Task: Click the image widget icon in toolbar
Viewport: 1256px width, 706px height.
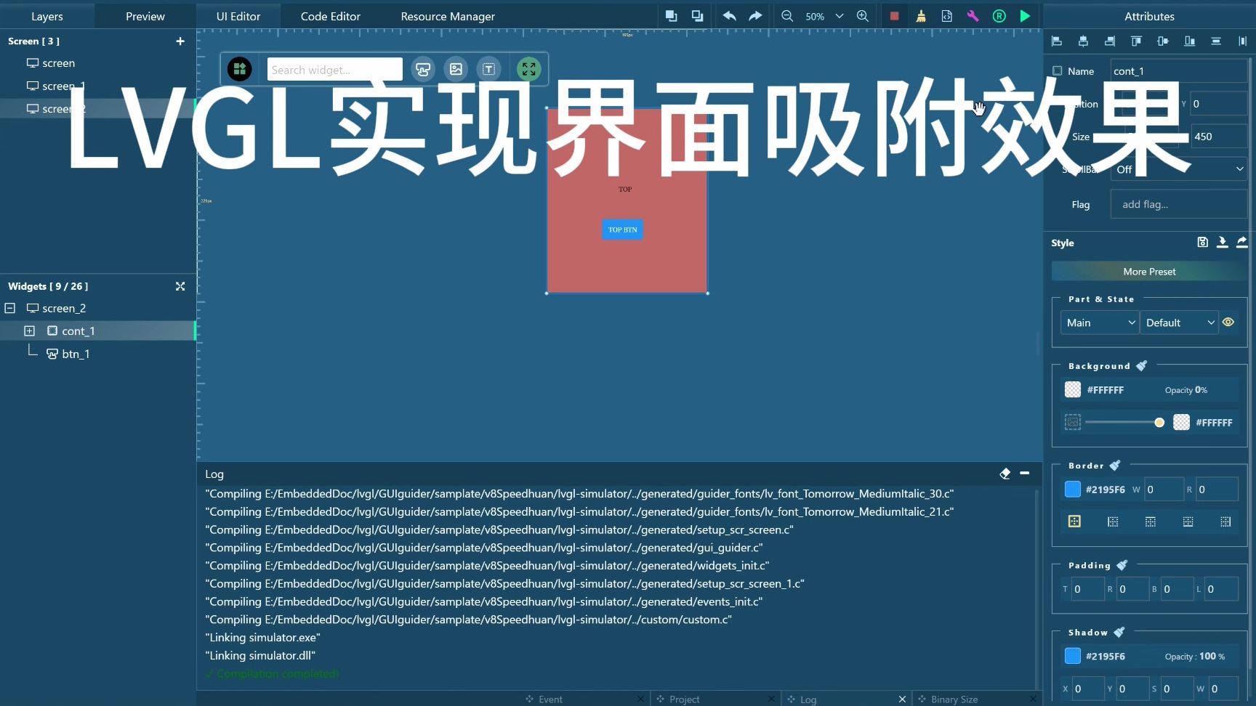Action: 456,69
